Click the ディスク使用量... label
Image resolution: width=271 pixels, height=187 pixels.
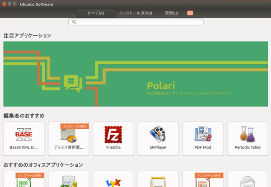pos(69,147)
